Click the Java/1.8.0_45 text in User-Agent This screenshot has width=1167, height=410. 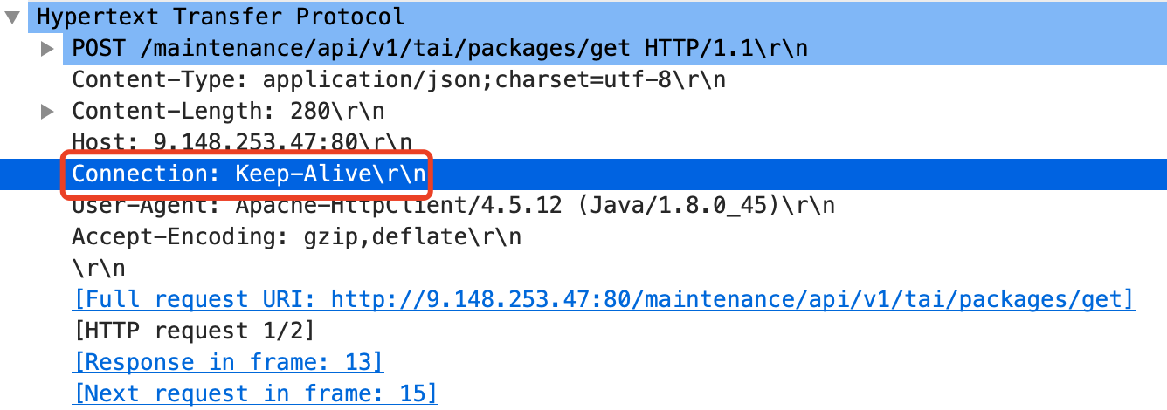pyautogui.click(x=700, y=206)
